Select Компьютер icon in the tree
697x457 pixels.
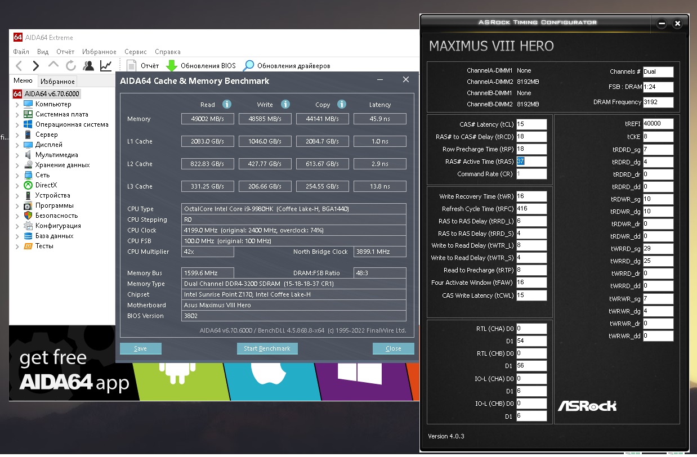pos(28,104)
